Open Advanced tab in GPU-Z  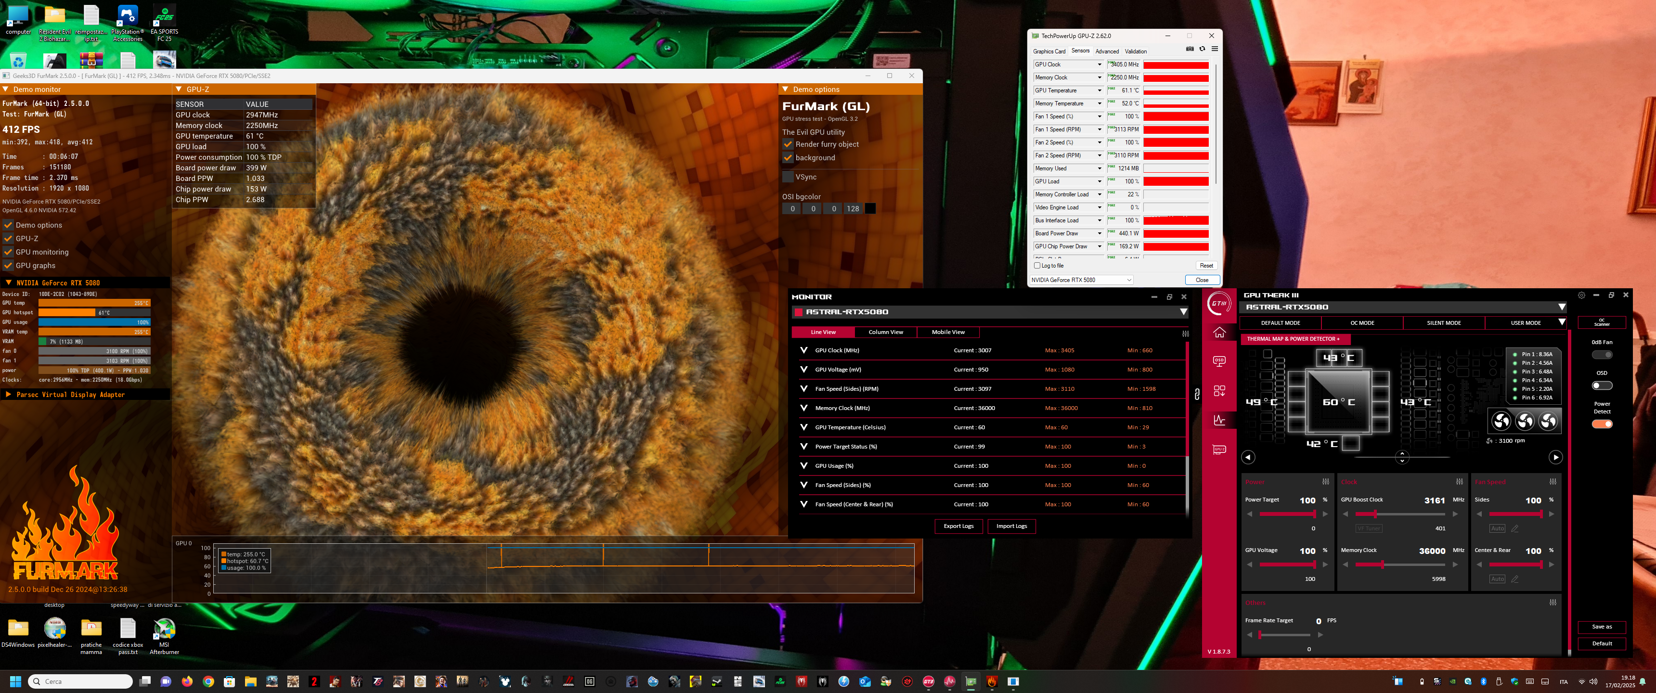(x=1106, y=51)
